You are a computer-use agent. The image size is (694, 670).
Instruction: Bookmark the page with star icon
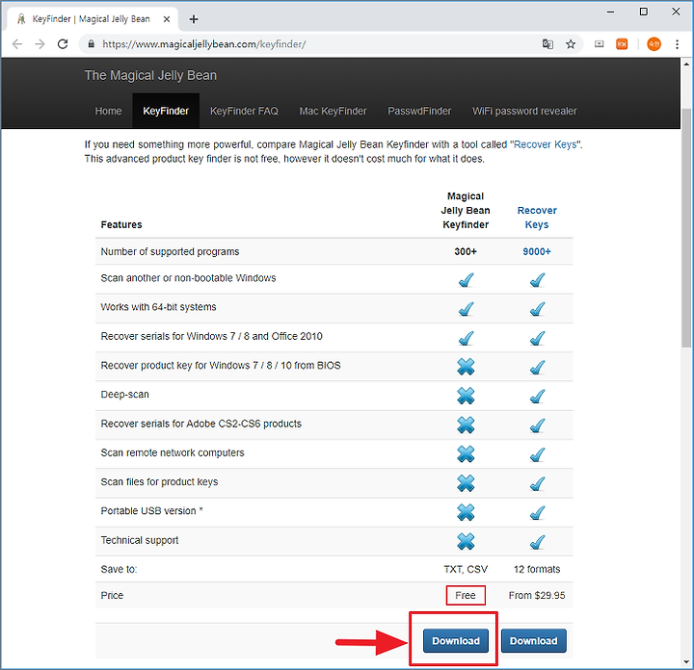point(571,43)
